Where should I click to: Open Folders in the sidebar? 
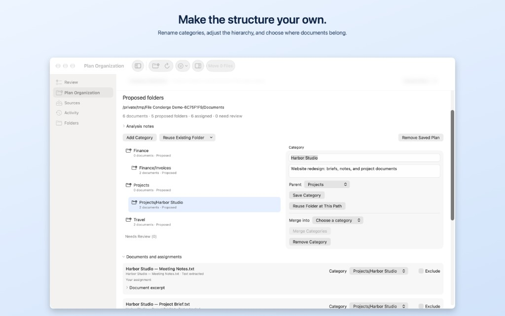tap(83, 123)
